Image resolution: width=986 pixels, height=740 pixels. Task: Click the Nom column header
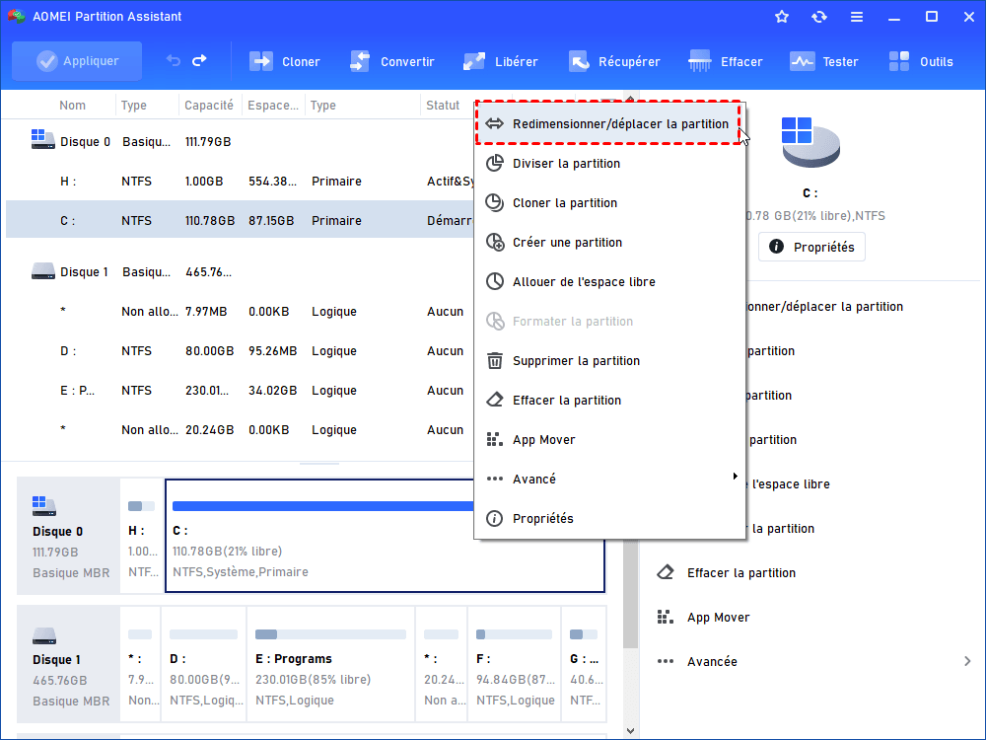(72, 106)
